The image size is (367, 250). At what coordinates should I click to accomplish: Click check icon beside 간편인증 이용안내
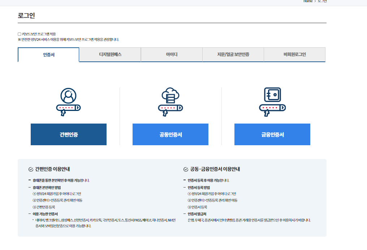pos(31,169)
